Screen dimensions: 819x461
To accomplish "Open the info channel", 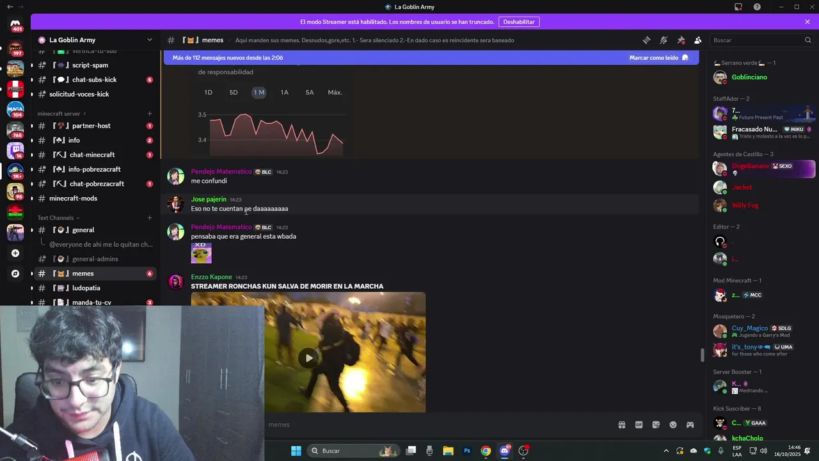I will pyautogui.click(x=95, y=140).
